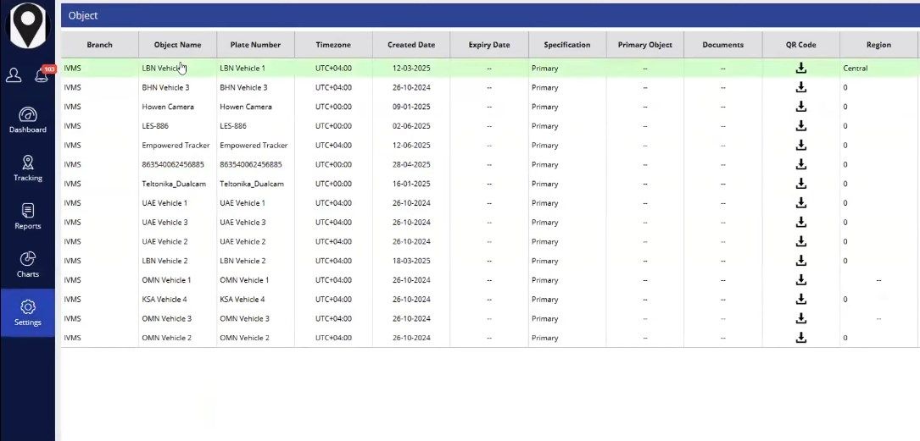The height and width of the screenshot is (441, 920).
Task: Download QR code for LBN Vehicle 2
Action: [801, 261]
